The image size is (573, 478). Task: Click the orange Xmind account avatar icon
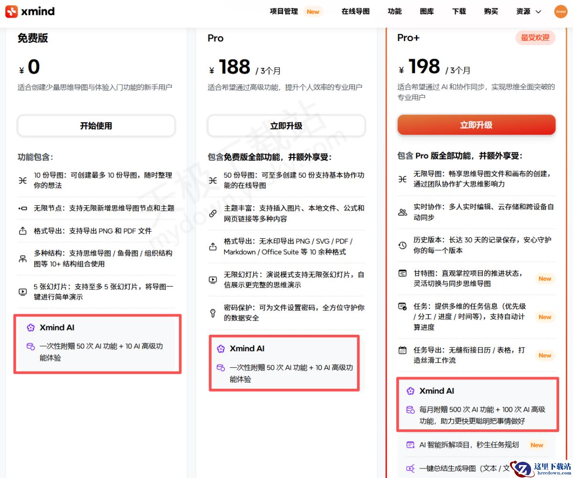point(560,11)
